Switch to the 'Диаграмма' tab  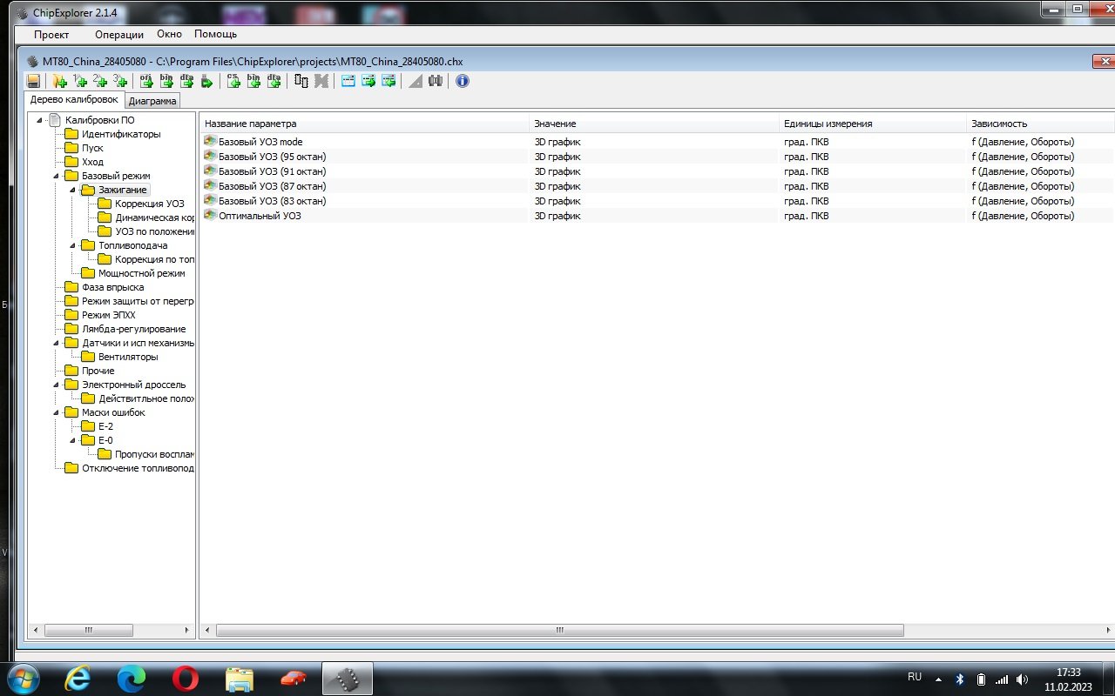(152, 101)
